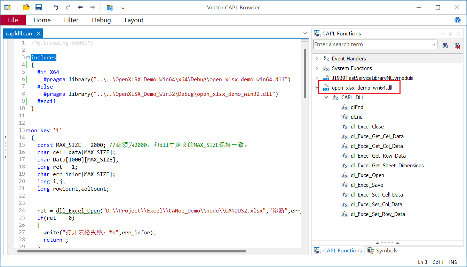This screenshot has width=467, height=267.
Task: Redo the last undone edit
Action: point(68,7)
